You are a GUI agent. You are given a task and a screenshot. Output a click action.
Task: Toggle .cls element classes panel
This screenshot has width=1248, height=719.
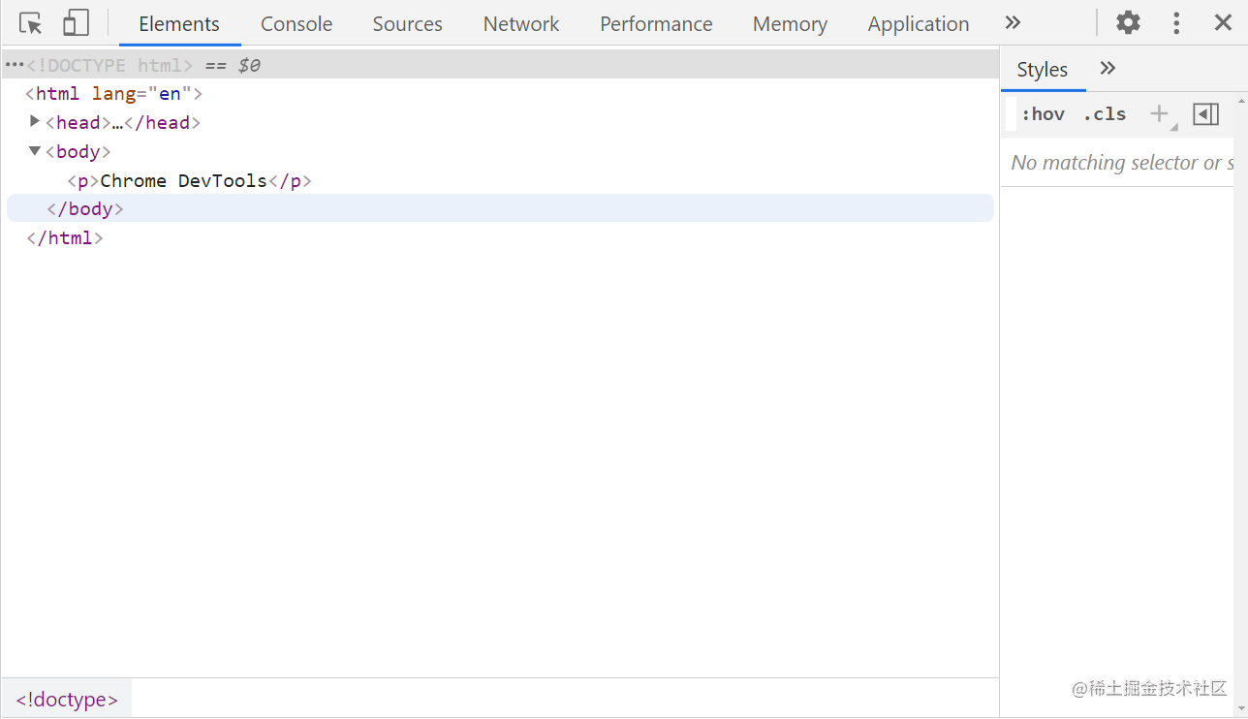(1105, 114)
